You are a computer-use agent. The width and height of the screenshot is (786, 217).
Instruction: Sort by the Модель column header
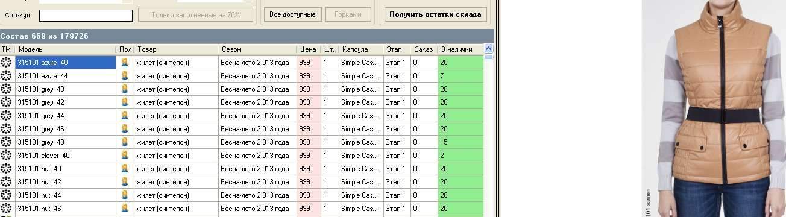point(66,49)
